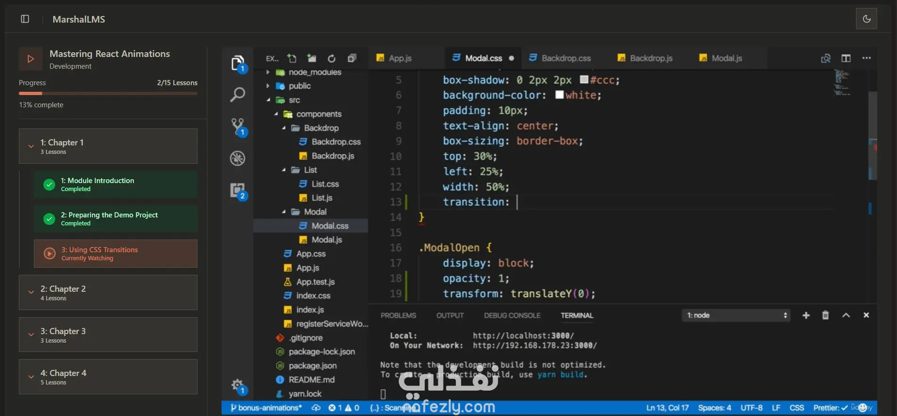Click the course progress bar
This screenshot has height=416, width=897.
tap(108, 94)
